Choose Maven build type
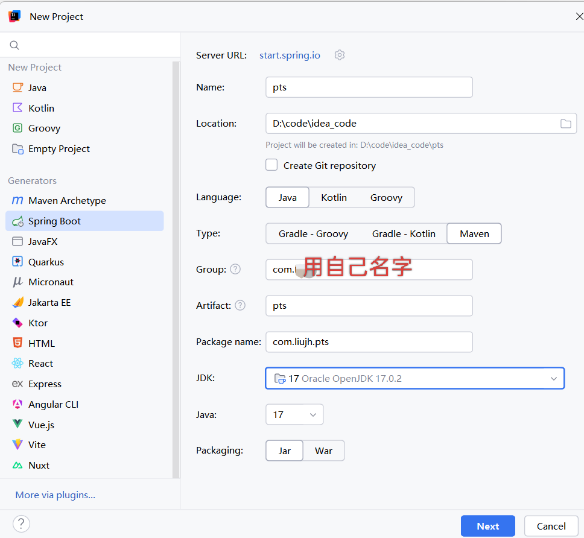This screenshot has height=538, width=584. click(x=474, y=234)
